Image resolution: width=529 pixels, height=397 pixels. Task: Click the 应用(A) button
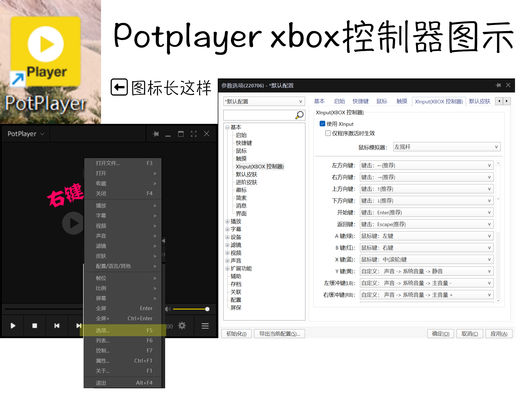click(x=499, y=334)
